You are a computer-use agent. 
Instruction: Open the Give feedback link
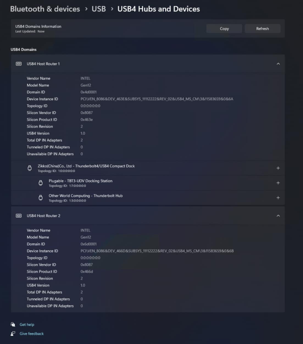32,334
